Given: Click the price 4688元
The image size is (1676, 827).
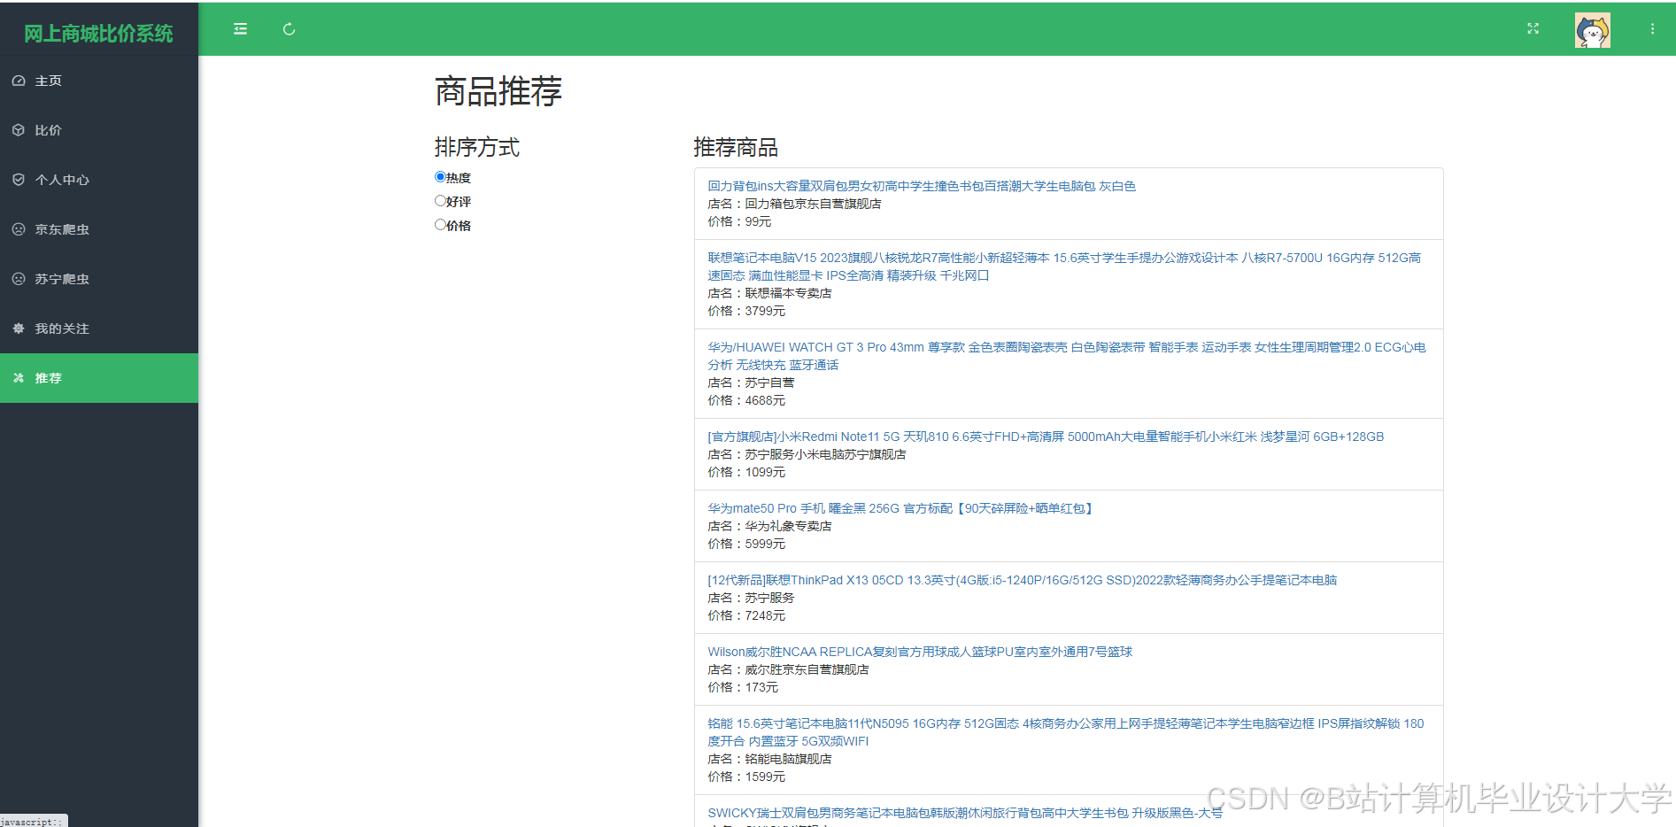Looking at the screenshot, I should [x=765, y=400].
